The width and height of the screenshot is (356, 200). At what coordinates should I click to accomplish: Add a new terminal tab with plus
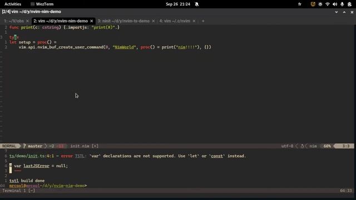pyautogui.click(x=203, y=21)
